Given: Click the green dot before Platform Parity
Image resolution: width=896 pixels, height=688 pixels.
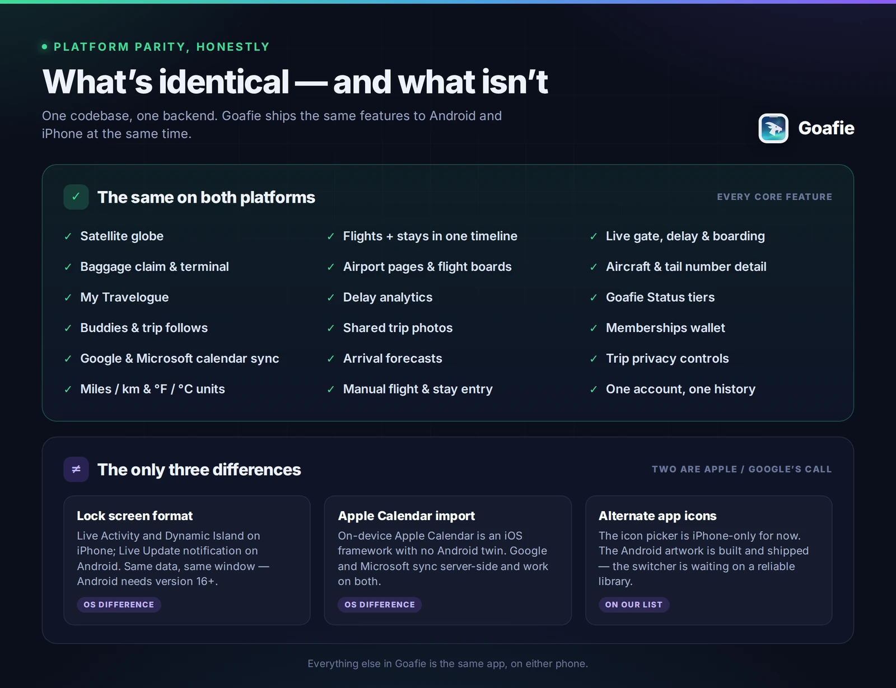Looking at the screenshot, I should [45, 46].
